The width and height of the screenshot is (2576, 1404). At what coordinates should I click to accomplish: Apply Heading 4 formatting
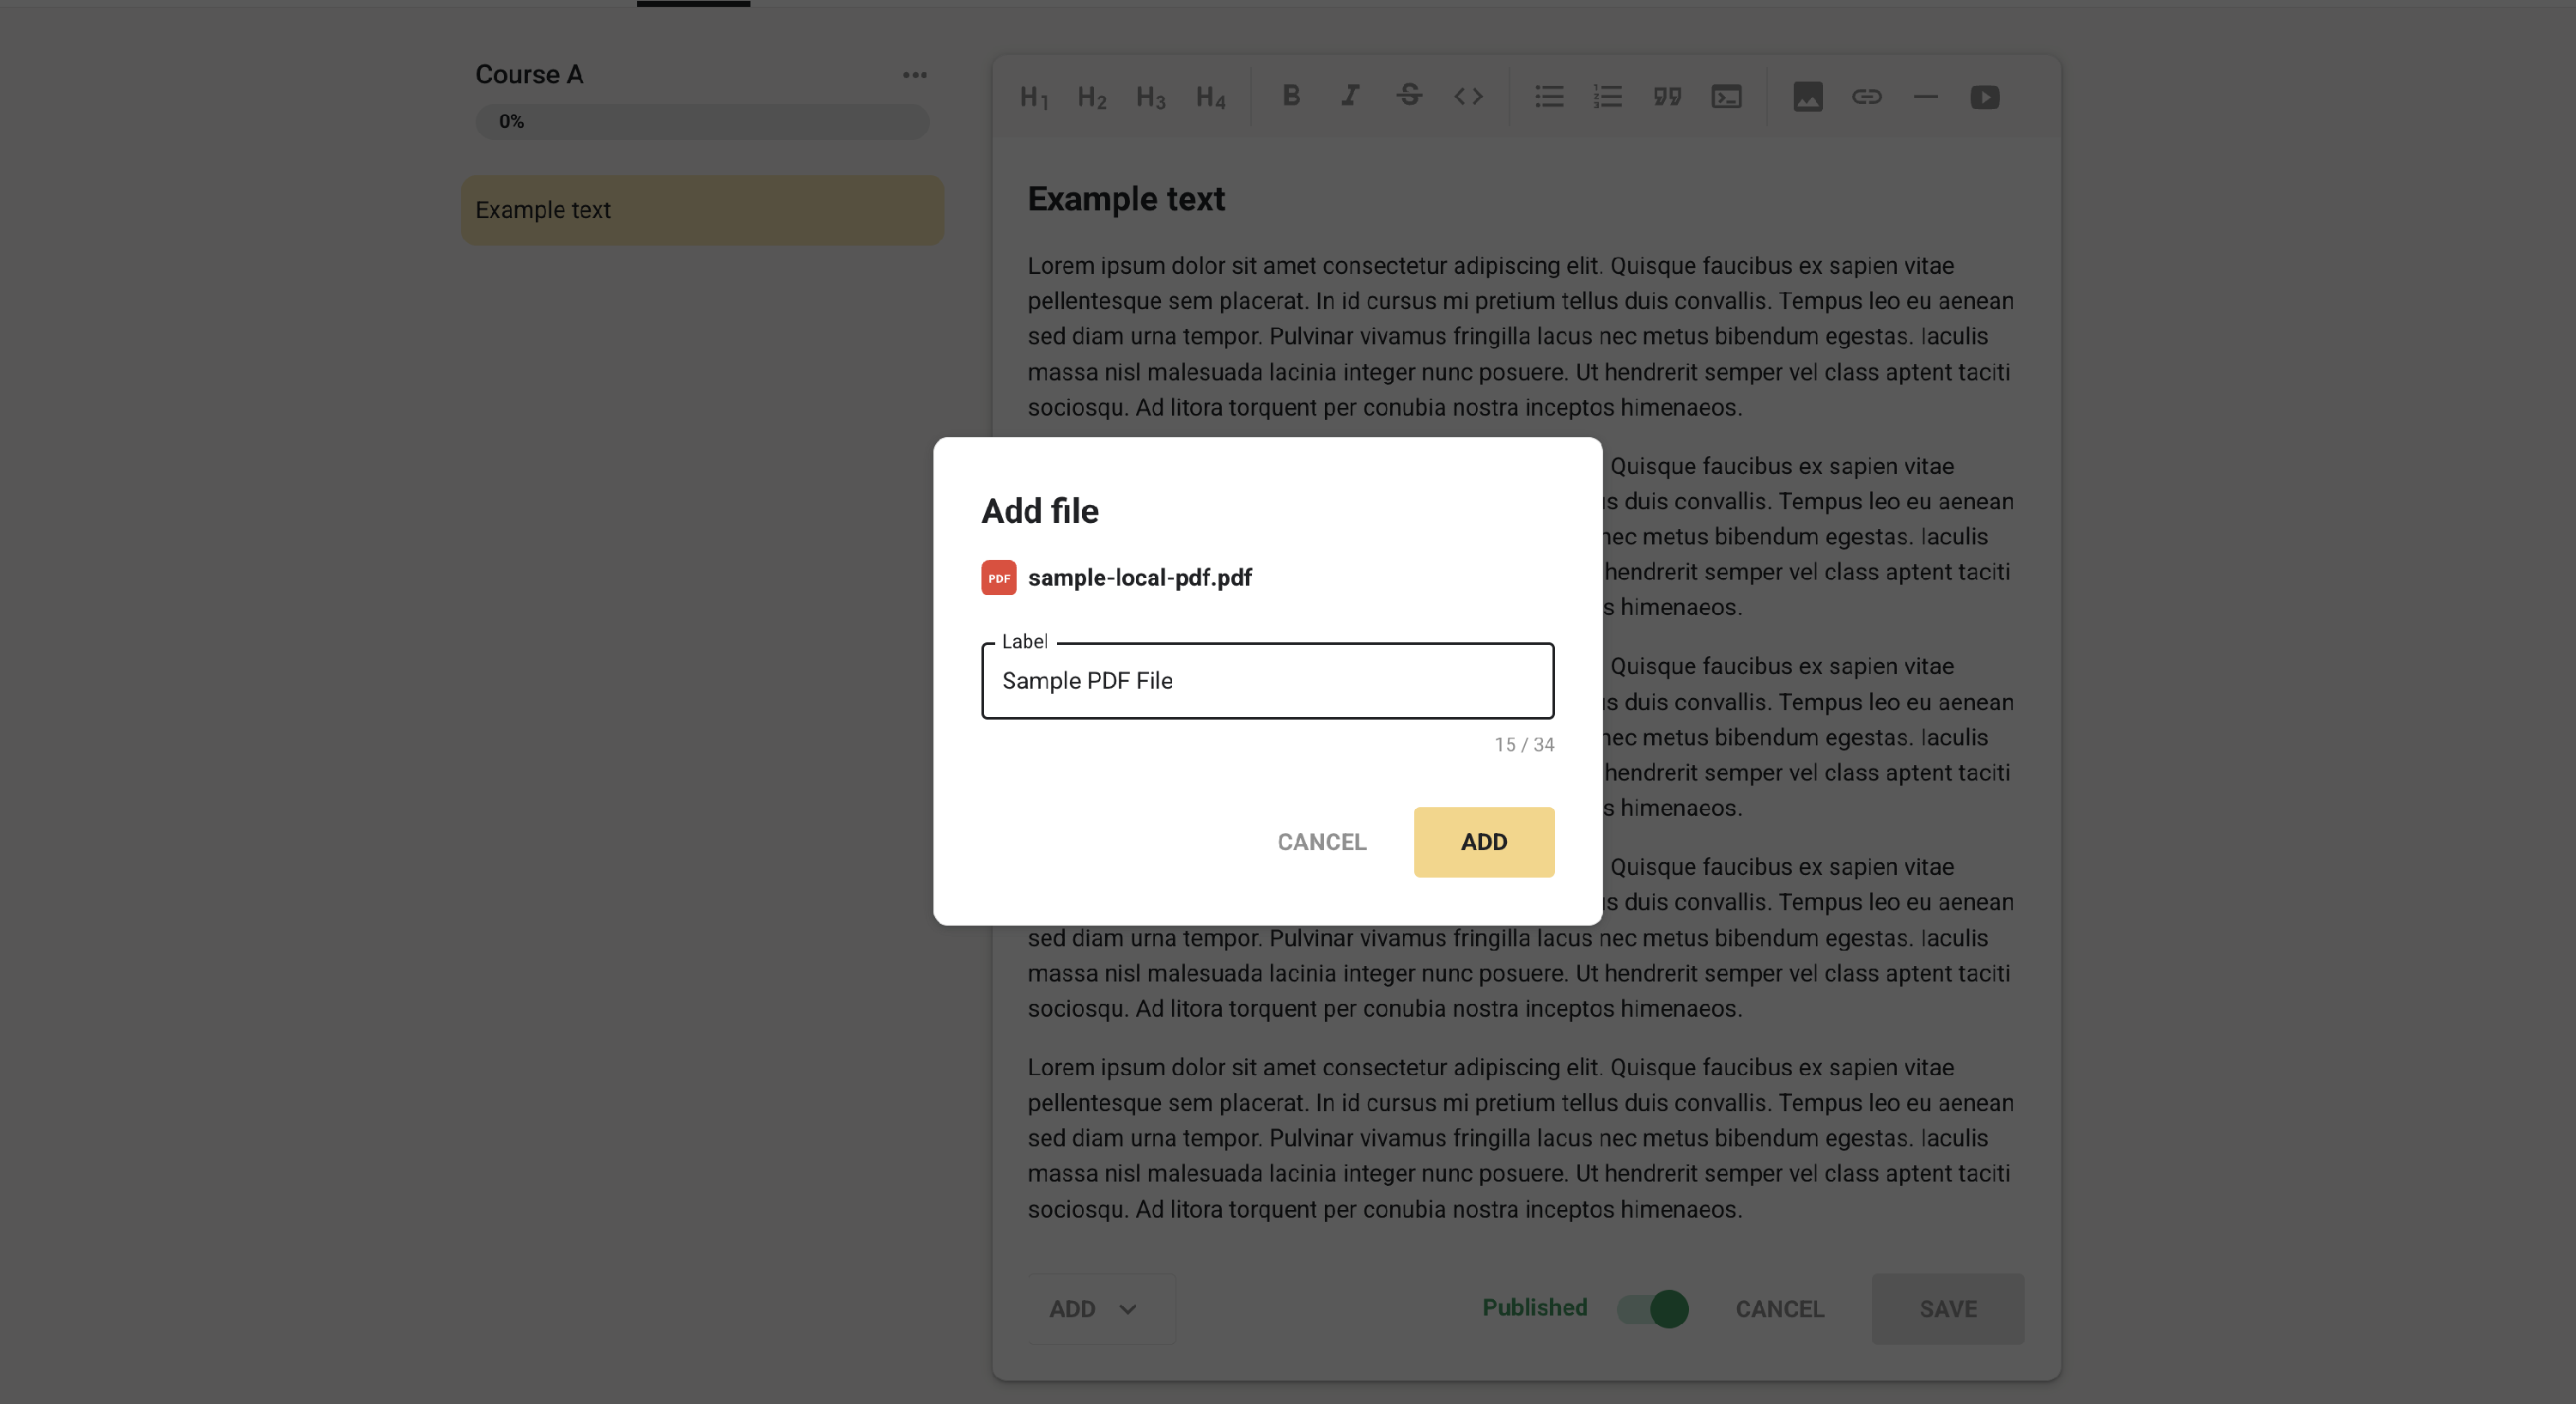point(1210,97)
